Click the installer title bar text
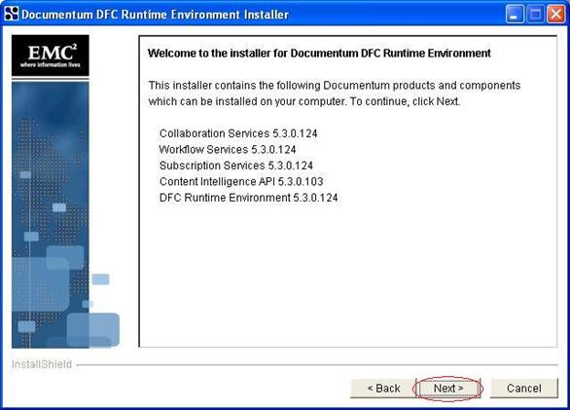 [155, 15]
